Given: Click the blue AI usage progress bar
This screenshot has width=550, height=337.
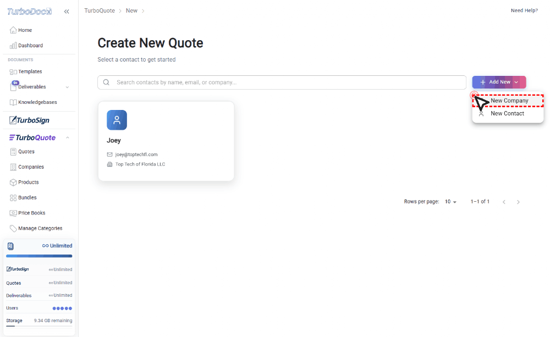Looking at the screenshot, I should point(39,256).
